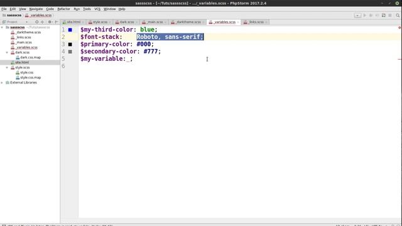Image resolution: width=402 pixels, height=226 pixels.
Task: Collapse the dark.scss tree node
Action: pyautogui.click(x=7, y=52)
